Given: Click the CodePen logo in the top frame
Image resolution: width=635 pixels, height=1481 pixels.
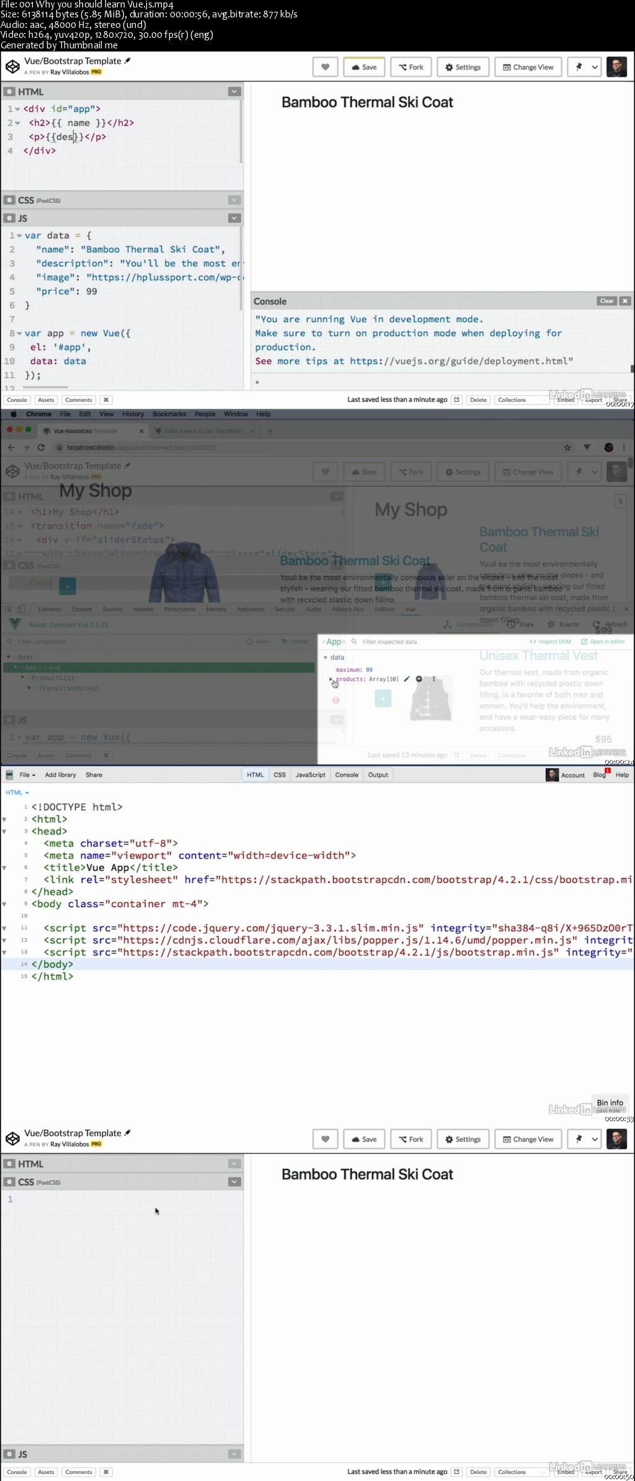Looking at the screenshot, I should [12, 66].
